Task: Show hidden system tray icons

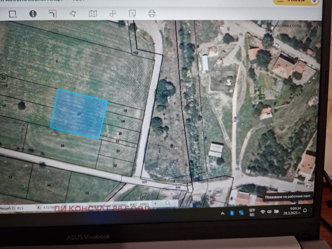Action: tap(223, 212)
